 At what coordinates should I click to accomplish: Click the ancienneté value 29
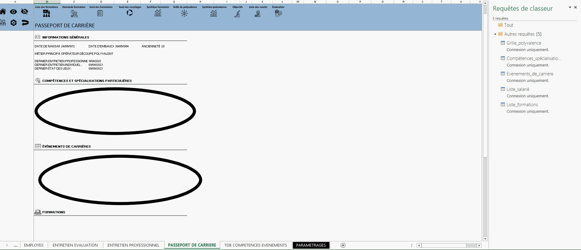click(163, 46)
